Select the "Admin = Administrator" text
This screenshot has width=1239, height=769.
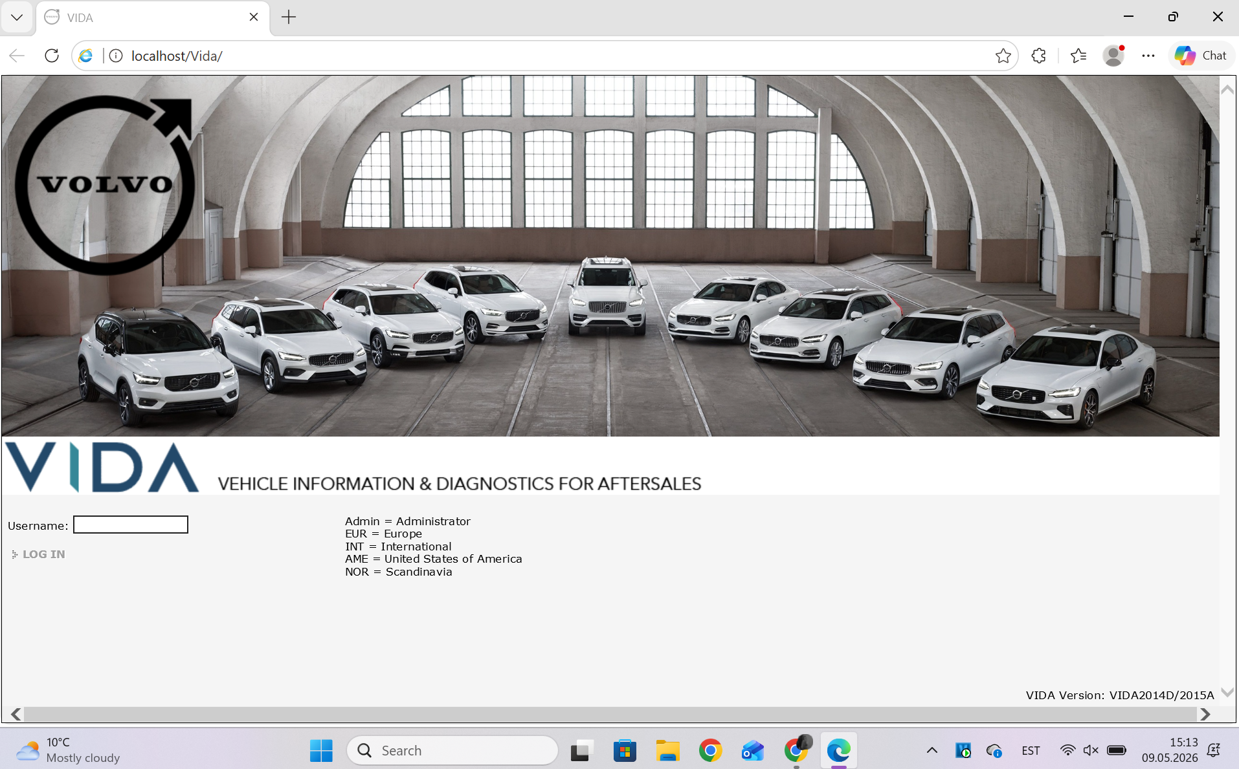pos(408,521)
